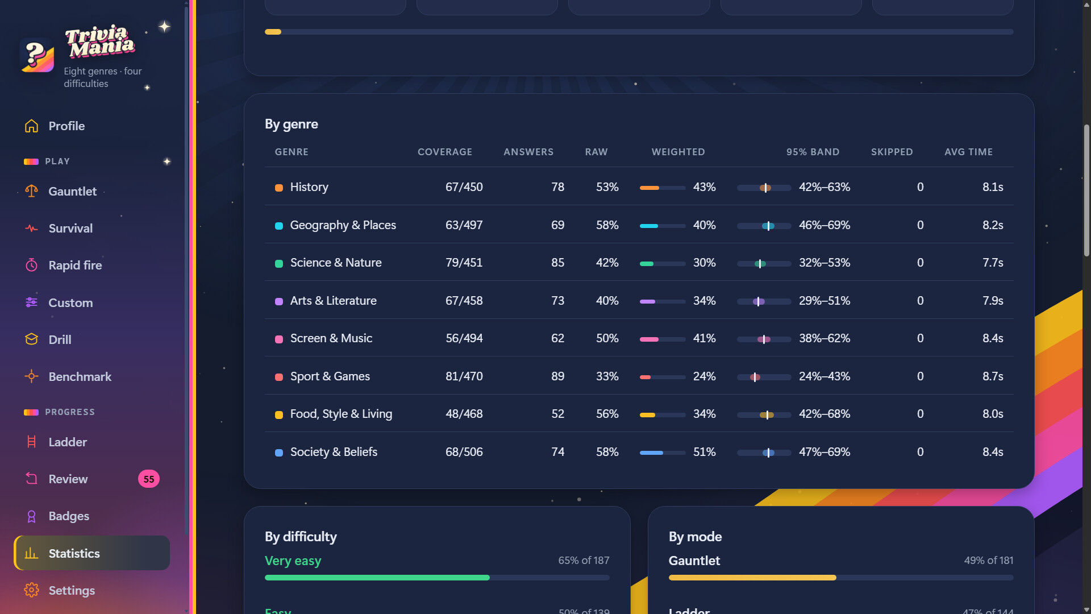Click the Drill graduation cap icon
Viewport: 1091px width, 614px height.
(31, 339)
